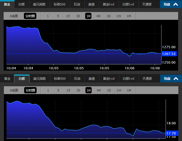Switch the gold chart to K线图 view
Viewport: 182px width, 141px height.
pos(14,16)
